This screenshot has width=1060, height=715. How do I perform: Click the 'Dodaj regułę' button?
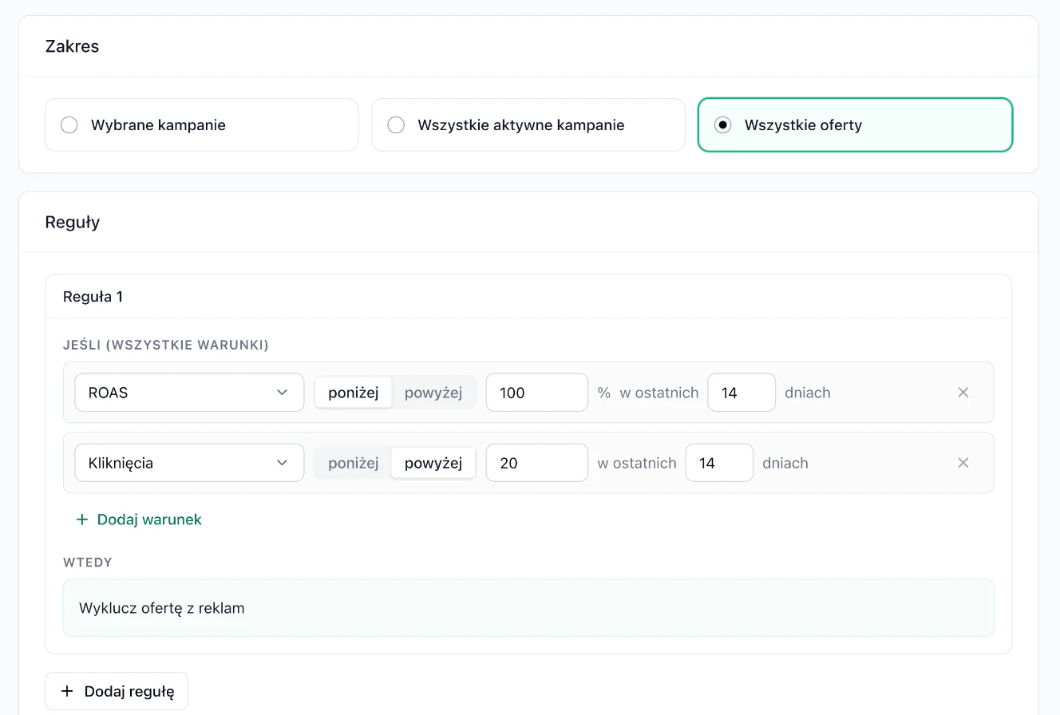coord(117,691)
